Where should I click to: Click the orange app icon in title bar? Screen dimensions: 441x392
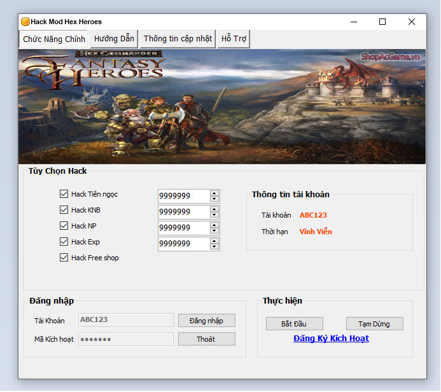coord(25,22)
